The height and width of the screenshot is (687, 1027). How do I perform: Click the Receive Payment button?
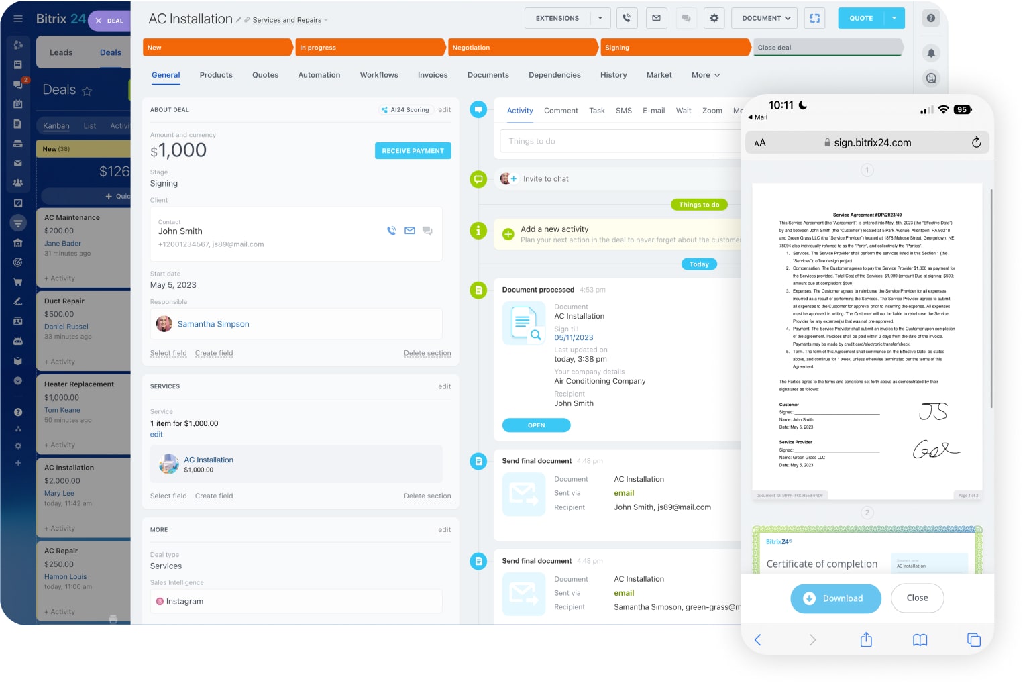413,151
